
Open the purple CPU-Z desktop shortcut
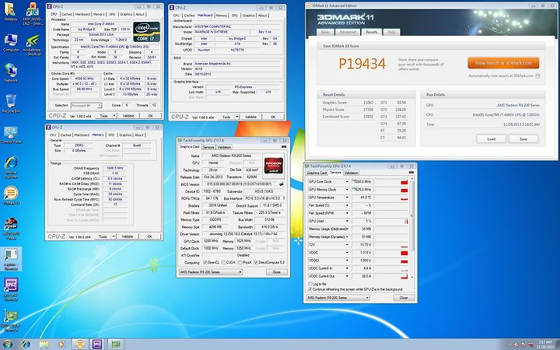(x=11, y=289)
